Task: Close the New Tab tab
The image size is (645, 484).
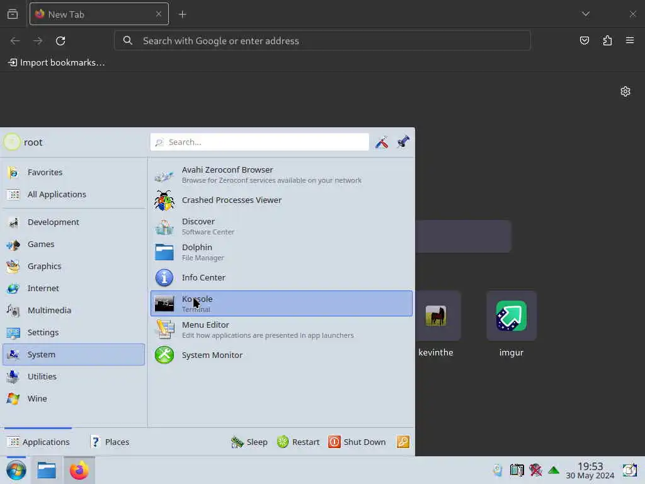Action: [159, 14]
